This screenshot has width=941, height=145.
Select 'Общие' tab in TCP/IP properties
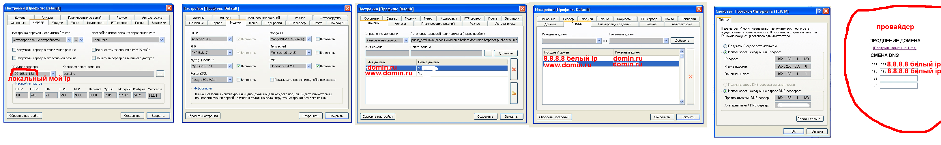(724, 20)
